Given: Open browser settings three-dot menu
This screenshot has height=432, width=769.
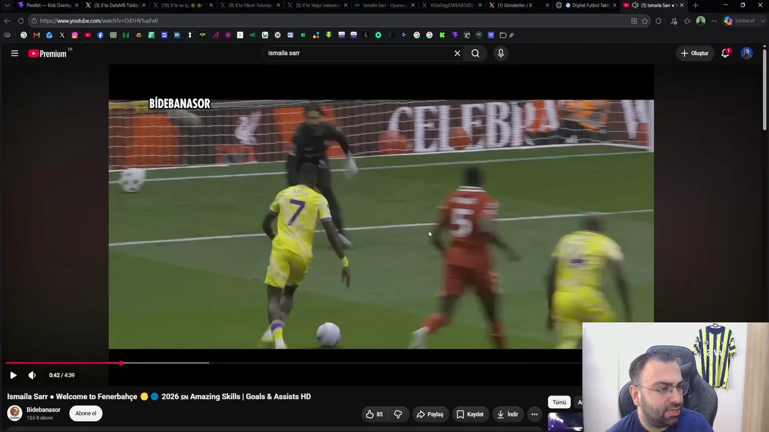Looking at the screenshot, I should point(714,21).
